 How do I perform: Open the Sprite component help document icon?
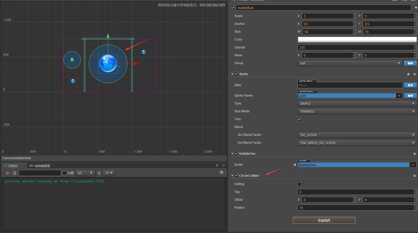point(408,74)
